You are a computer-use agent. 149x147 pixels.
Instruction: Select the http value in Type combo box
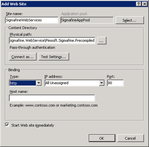23,83
